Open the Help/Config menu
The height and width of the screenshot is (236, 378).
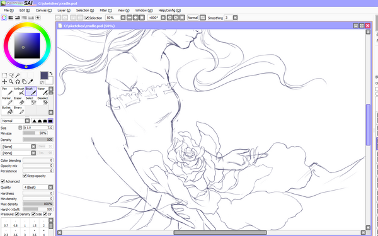[x=169, y=10]
